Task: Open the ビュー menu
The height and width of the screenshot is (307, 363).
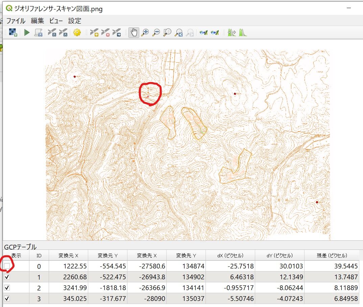Action: 56,21
